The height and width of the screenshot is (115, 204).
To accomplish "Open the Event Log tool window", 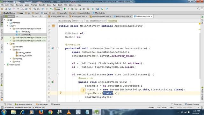I will (176, 104).
